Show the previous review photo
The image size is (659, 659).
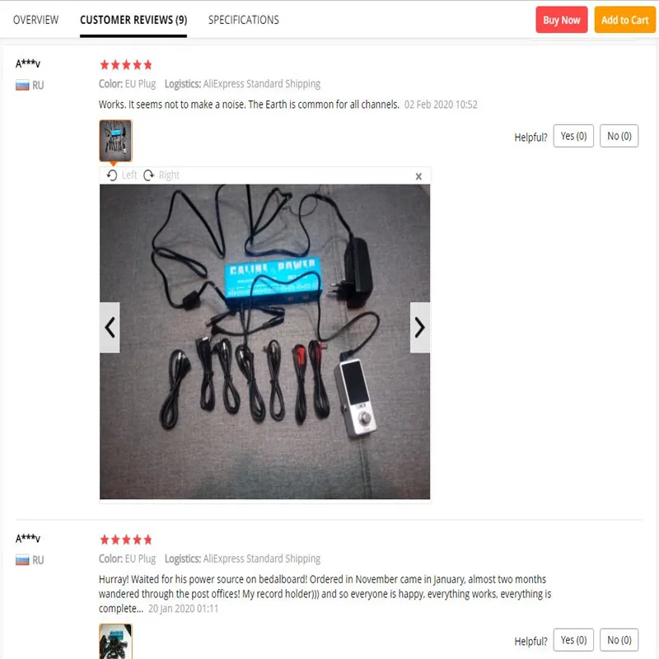point(110,327)
